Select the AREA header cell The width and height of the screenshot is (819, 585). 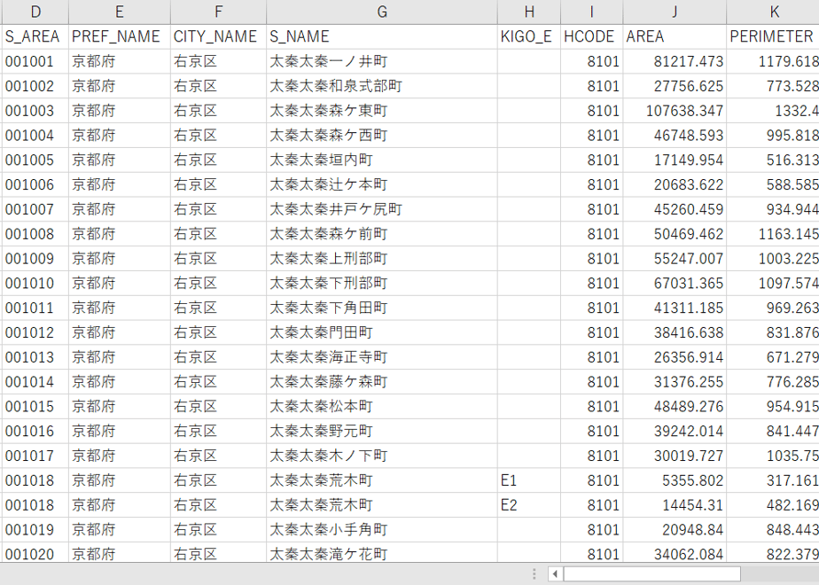[675, 36]
